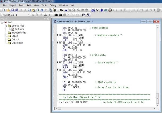Image resolution: width=162 pixels, height=113 pixels.
Task: Copy selection using the Copy icon
Action: 29,10
